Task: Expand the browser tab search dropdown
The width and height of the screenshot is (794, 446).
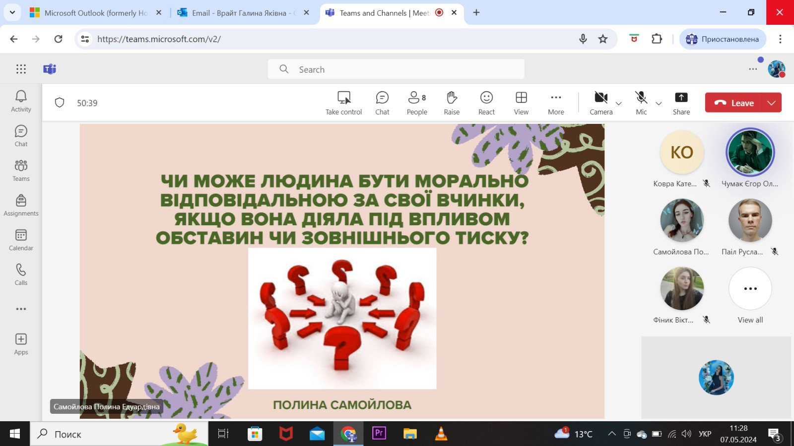Action: tap(12, 12)
